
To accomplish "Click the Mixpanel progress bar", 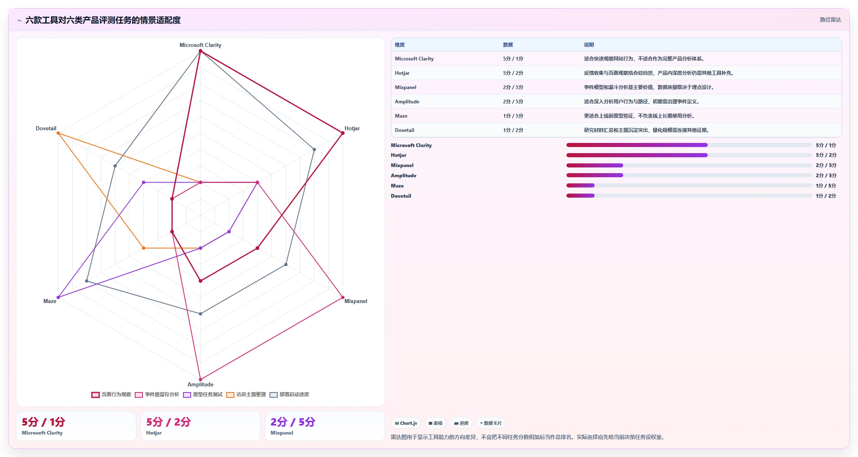I will pyautogui.click(x=689, y=165).
